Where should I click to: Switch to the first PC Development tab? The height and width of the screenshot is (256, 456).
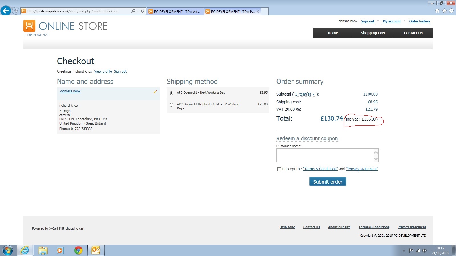[175, 11]
